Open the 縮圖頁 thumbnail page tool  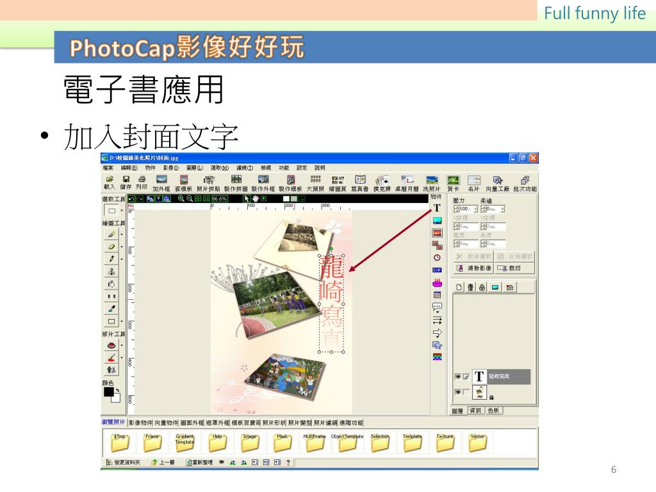(337, 183)
